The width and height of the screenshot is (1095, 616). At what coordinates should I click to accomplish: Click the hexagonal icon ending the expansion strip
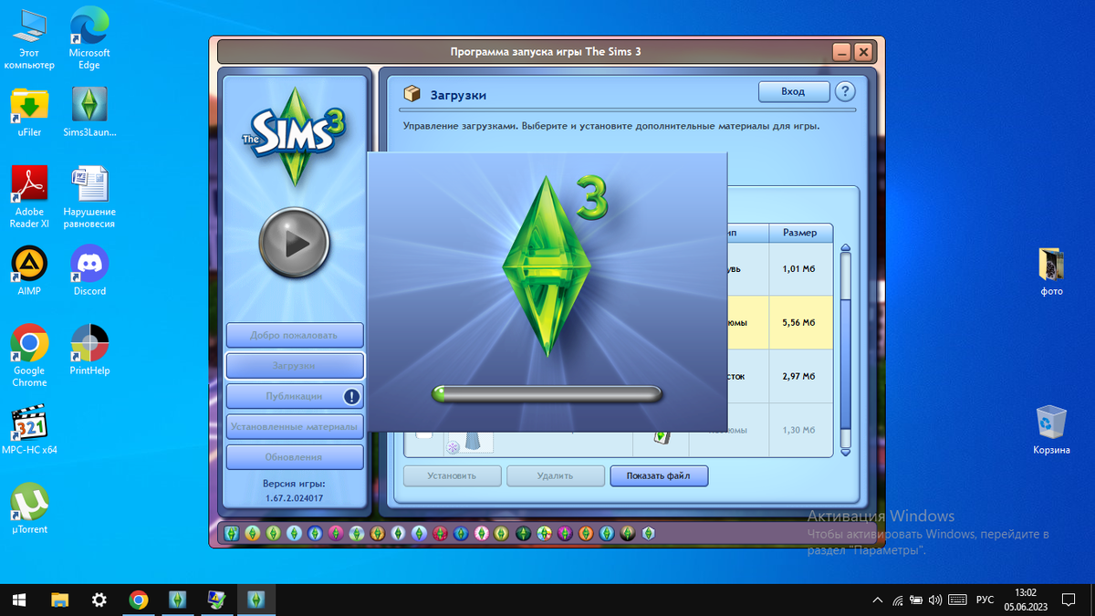point(648,533)
